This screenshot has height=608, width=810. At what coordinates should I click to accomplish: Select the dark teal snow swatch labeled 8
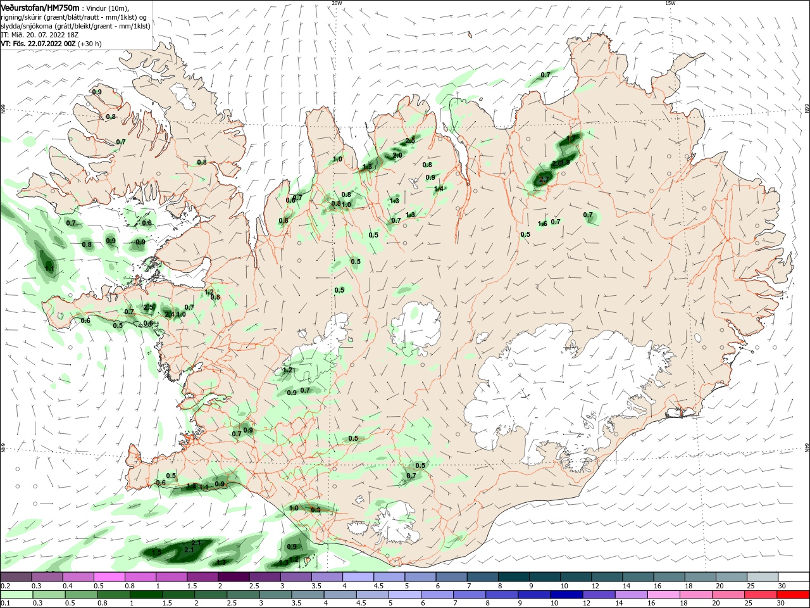(514, 577)
